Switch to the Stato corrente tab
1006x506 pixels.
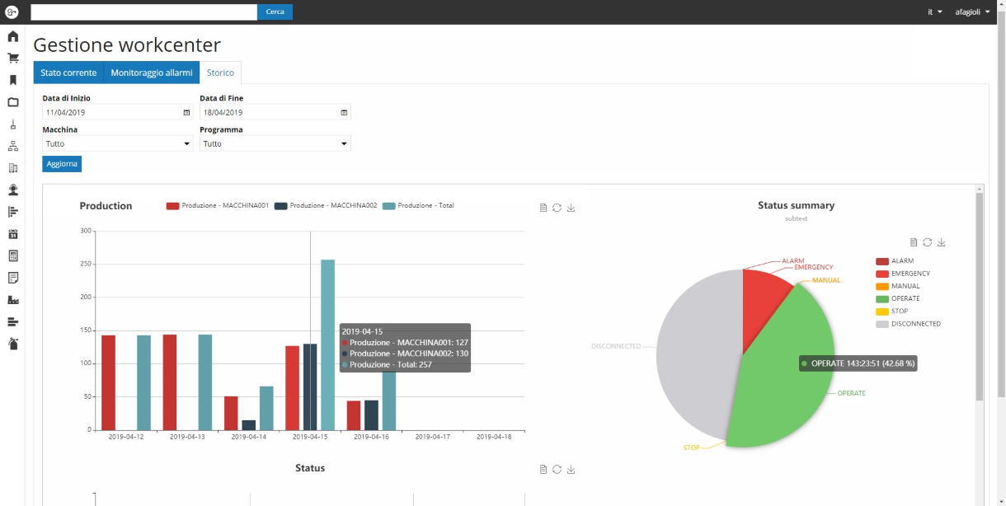[68, 73]
